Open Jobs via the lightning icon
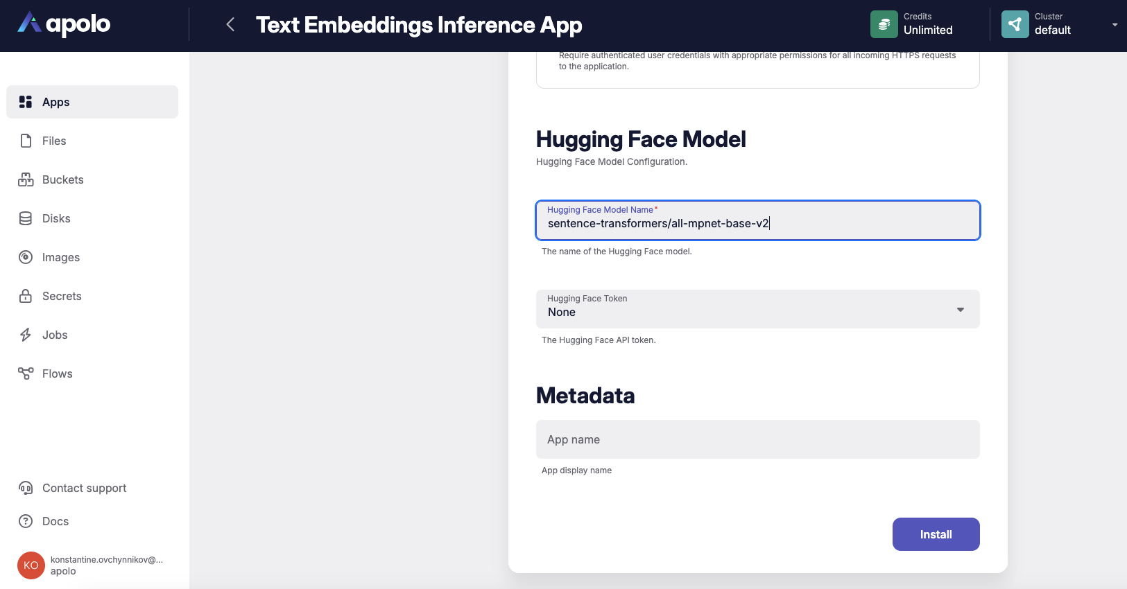Screen dimensions: 1127x589 pos(26,335)
